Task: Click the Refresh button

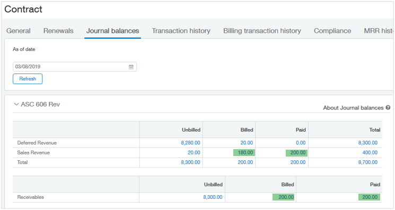Action: (x=28, y=79)
